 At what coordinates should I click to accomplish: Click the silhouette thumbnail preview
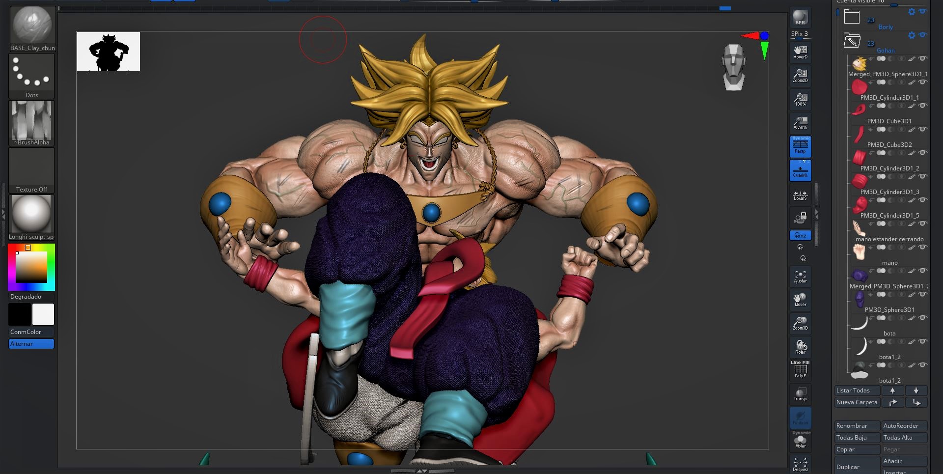(x=109, y=52)
